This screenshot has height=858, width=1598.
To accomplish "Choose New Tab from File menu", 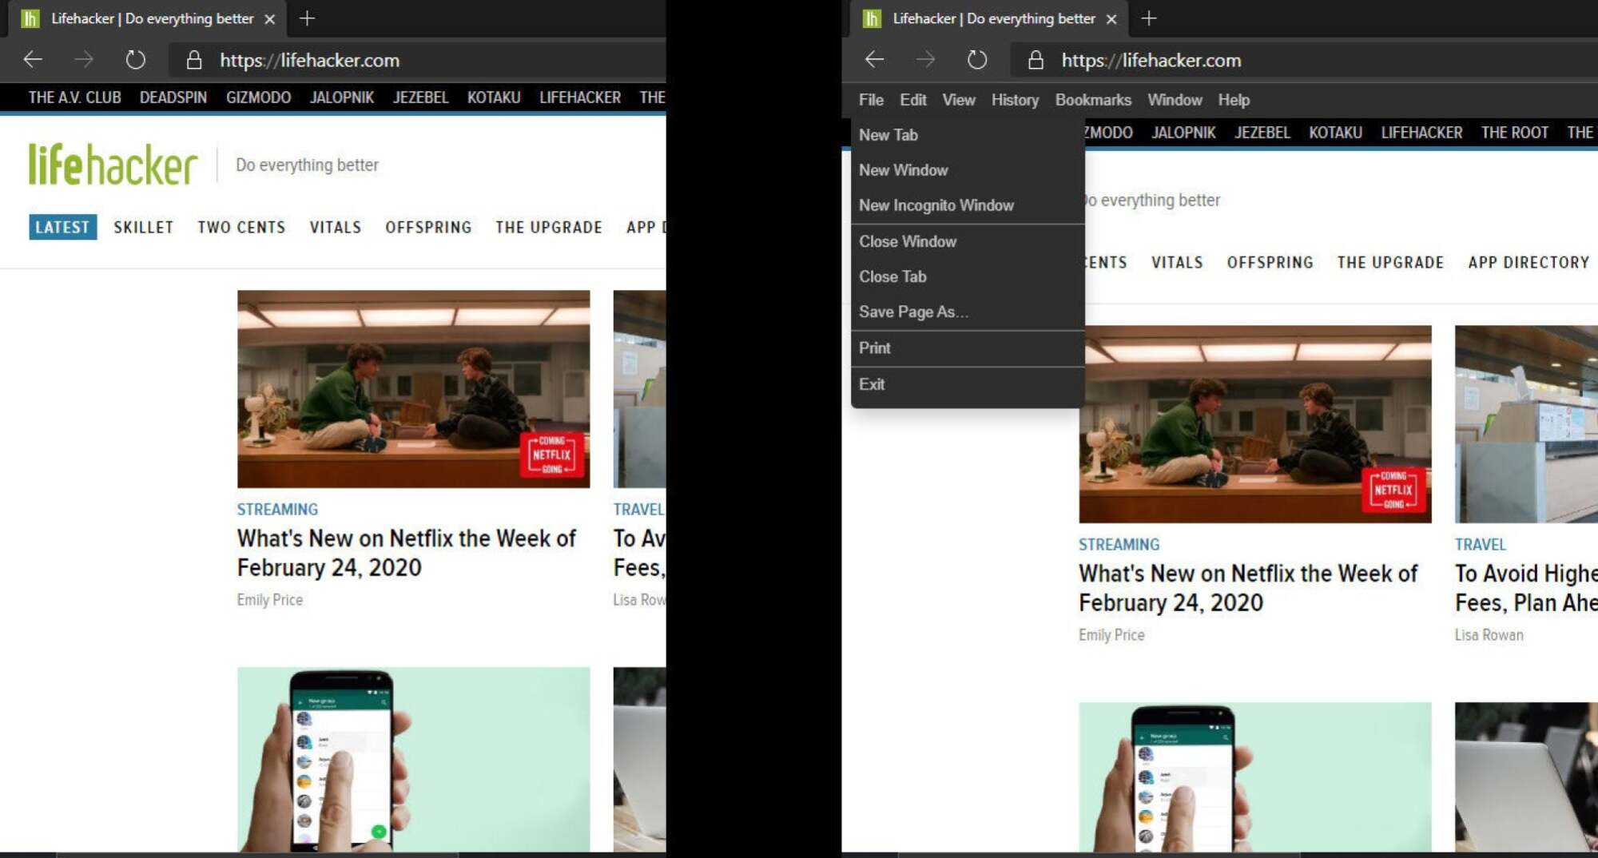I will [968, 135].
